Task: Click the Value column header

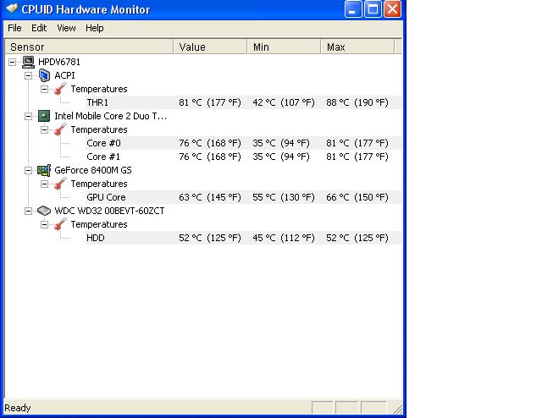Action: (211, 47)
